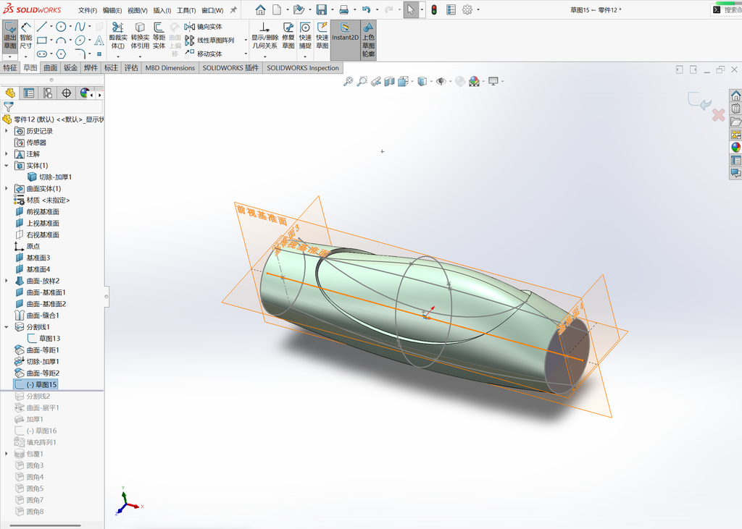Open DisplayManager tab icon
This screenshot has width=742, height=529.
[84, 93]
